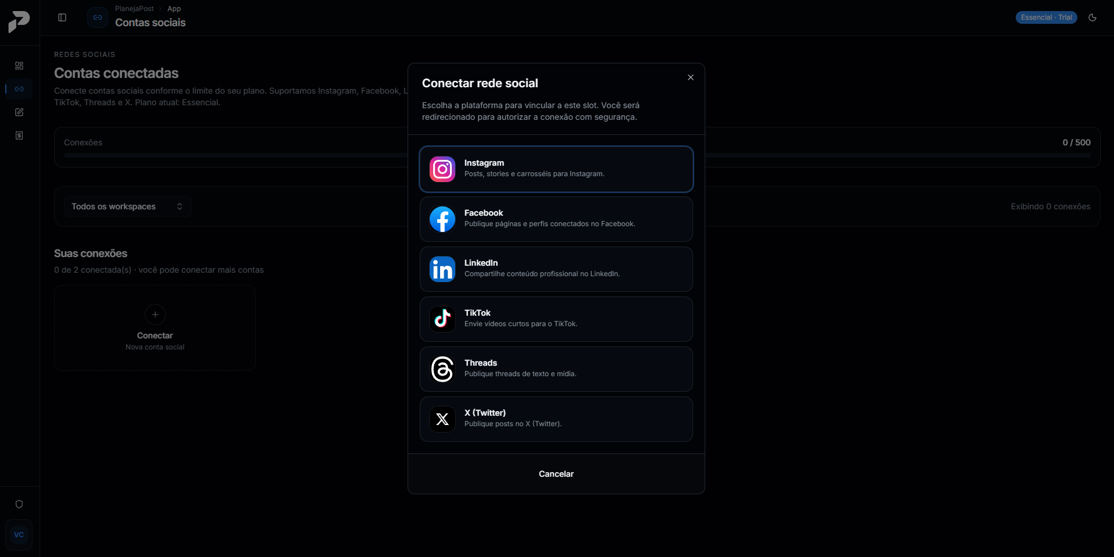Click the Cancelar button
1114x557 pixels.
[x=556, y=474]
